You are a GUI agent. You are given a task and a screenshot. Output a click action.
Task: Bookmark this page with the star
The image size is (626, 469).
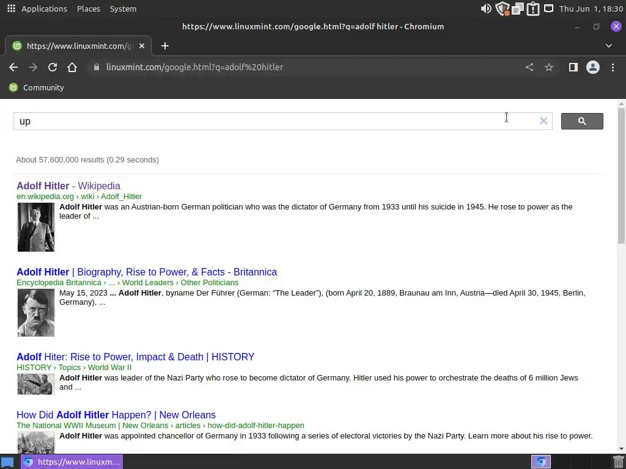[x=549, y=67]
